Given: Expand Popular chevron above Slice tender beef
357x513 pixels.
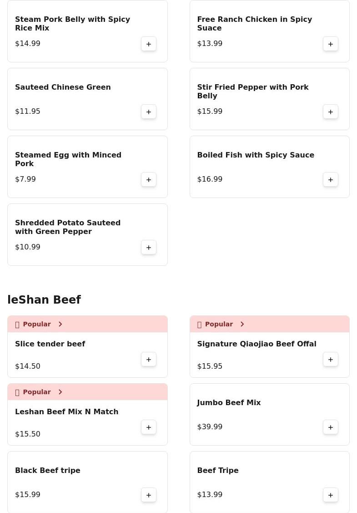Looking at the screenshot, I should [60, 324].
